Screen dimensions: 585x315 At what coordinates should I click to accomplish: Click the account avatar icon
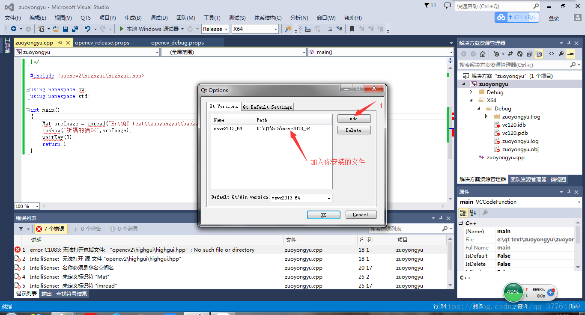(577, 18)
